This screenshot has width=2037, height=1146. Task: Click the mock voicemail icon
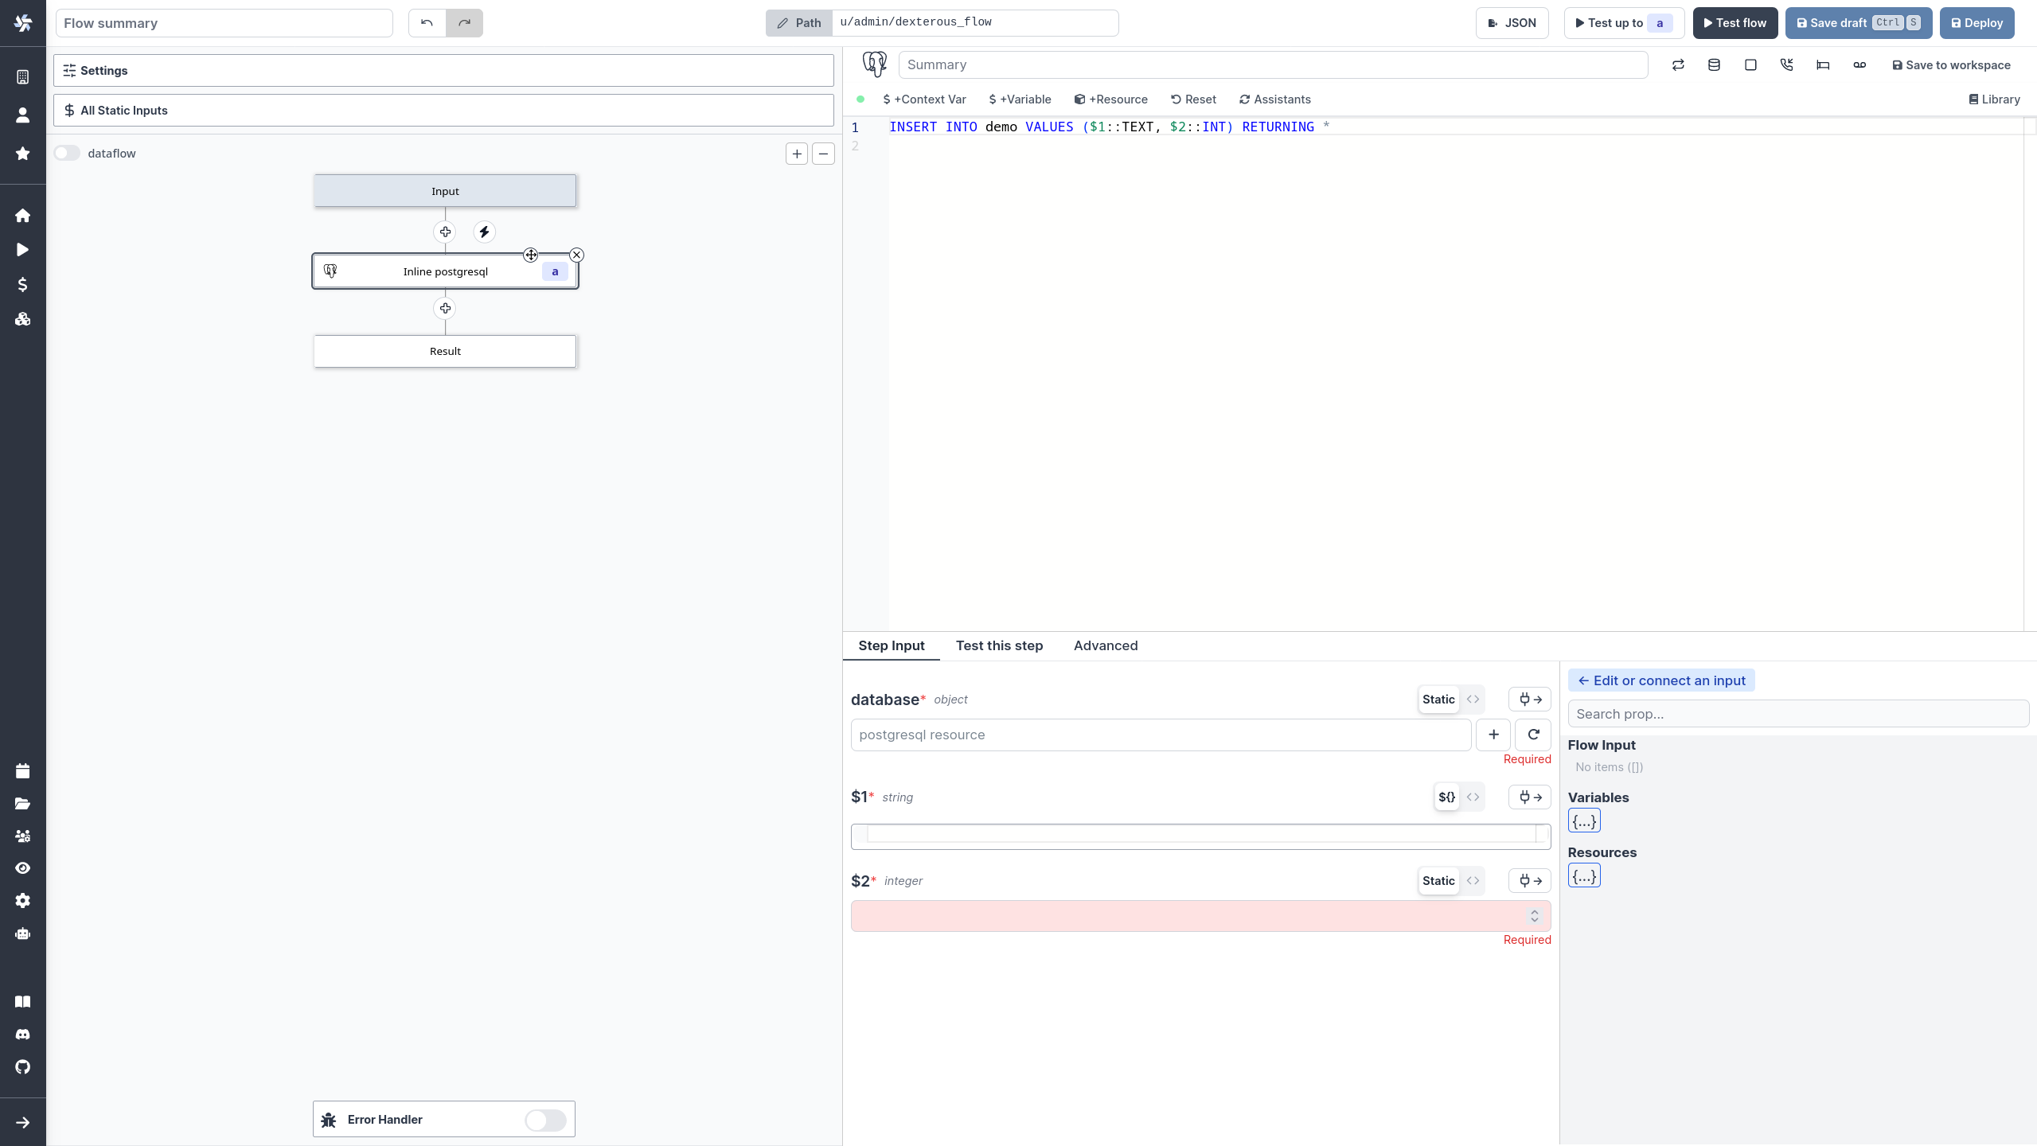pyautogui.click(x=1859, y=65)
